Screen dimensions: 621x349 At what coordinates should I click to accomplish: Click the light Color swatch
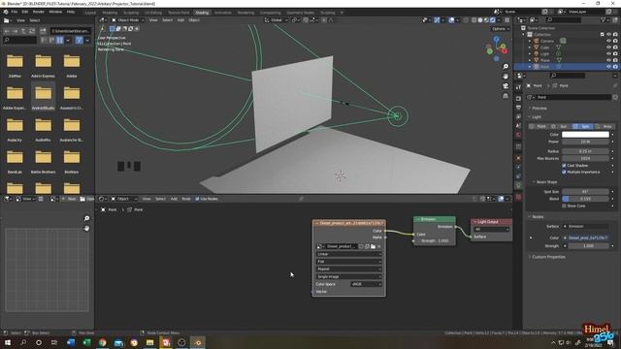click(x=585, y=135)
